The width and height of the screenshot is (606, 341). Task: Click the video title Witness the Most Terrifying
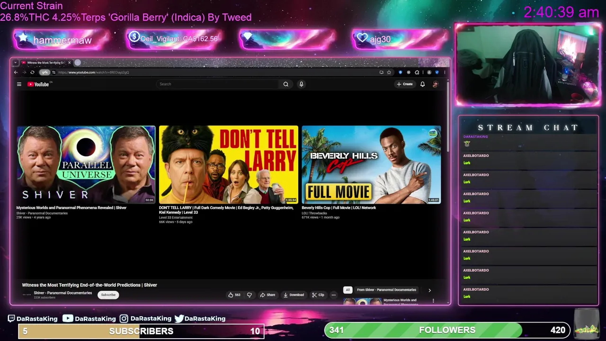tap(89, 285)
